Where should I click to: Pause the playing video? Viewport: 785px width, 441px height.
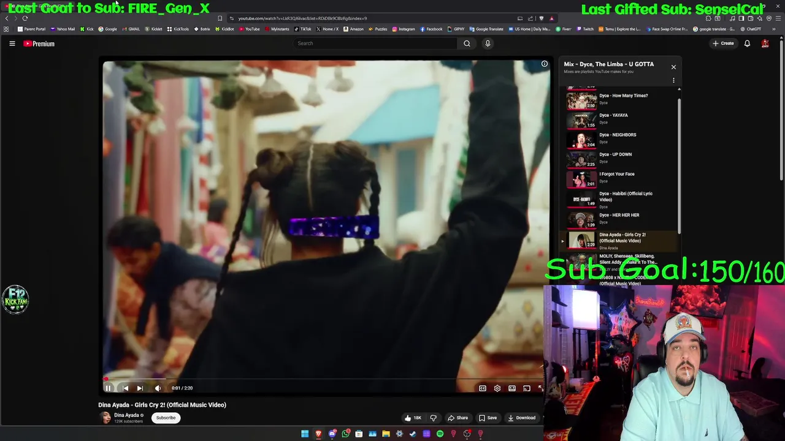(x=108, y=388)
